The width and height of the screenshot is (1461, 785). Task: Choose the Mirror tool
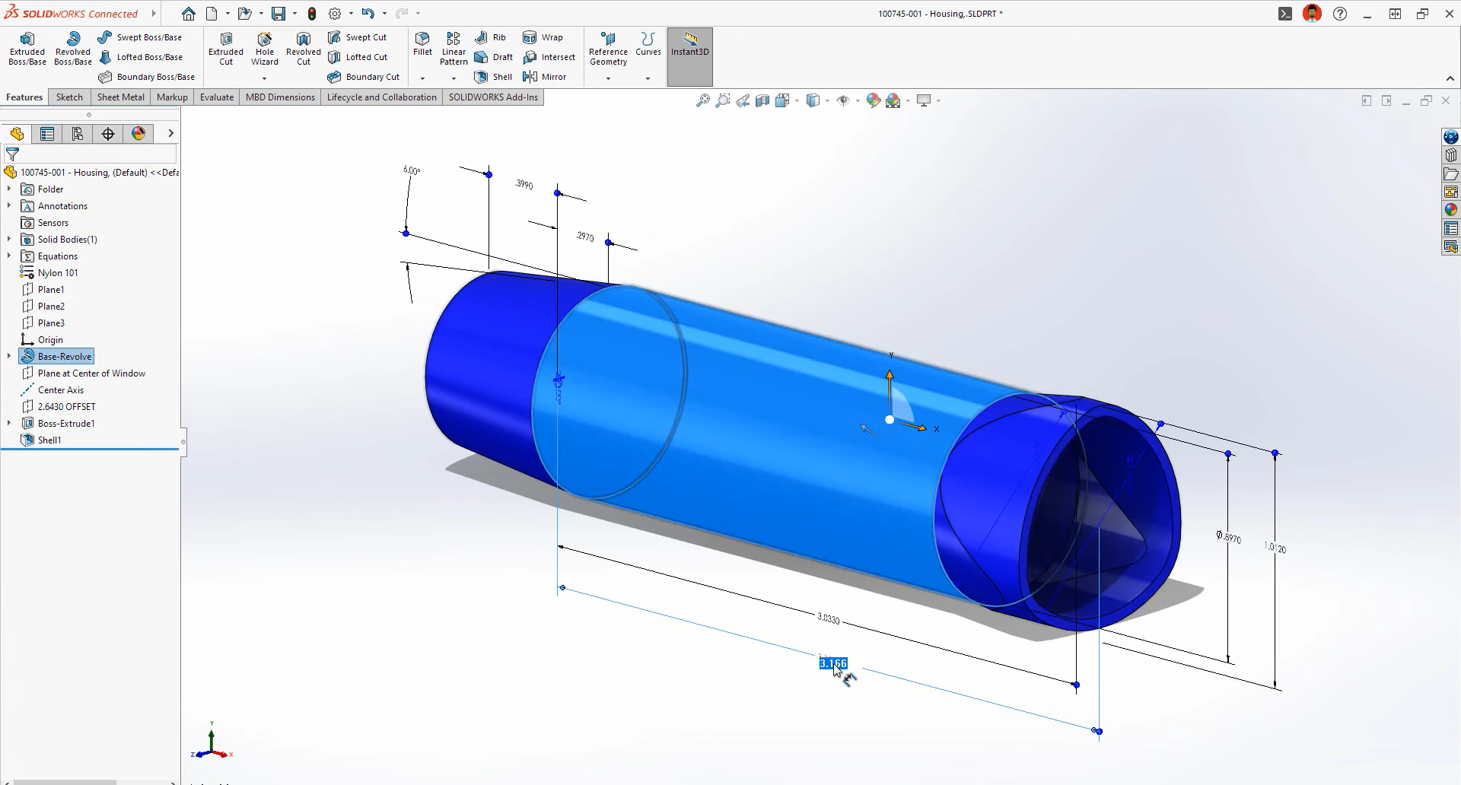pos(545,77)
